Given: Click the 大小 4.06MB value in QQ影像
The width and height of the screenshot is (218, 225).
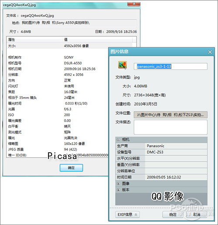Looking at the screenshot, I should pos(140,86).
